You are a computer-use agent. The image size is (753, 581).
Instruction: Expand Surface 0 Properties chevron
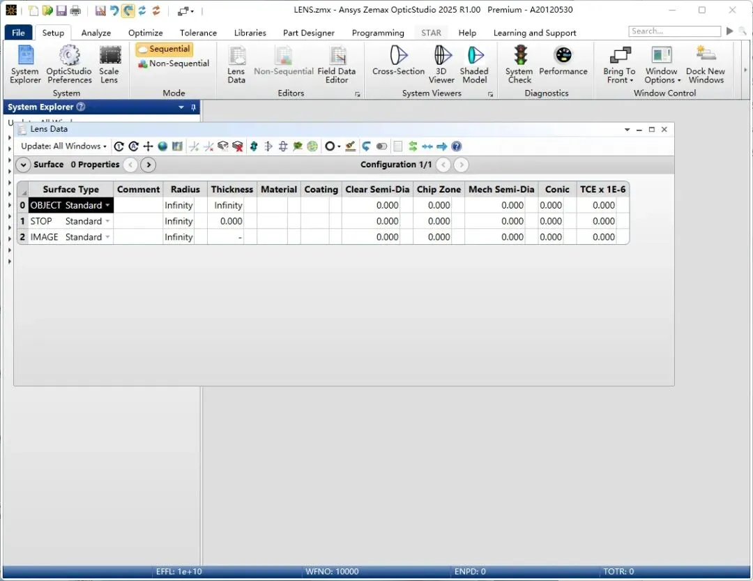point(23,165)
